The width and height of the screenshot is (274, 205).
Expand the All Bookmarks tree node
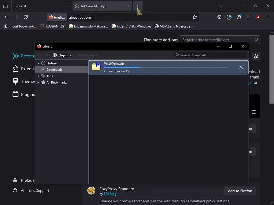[38, 82]
